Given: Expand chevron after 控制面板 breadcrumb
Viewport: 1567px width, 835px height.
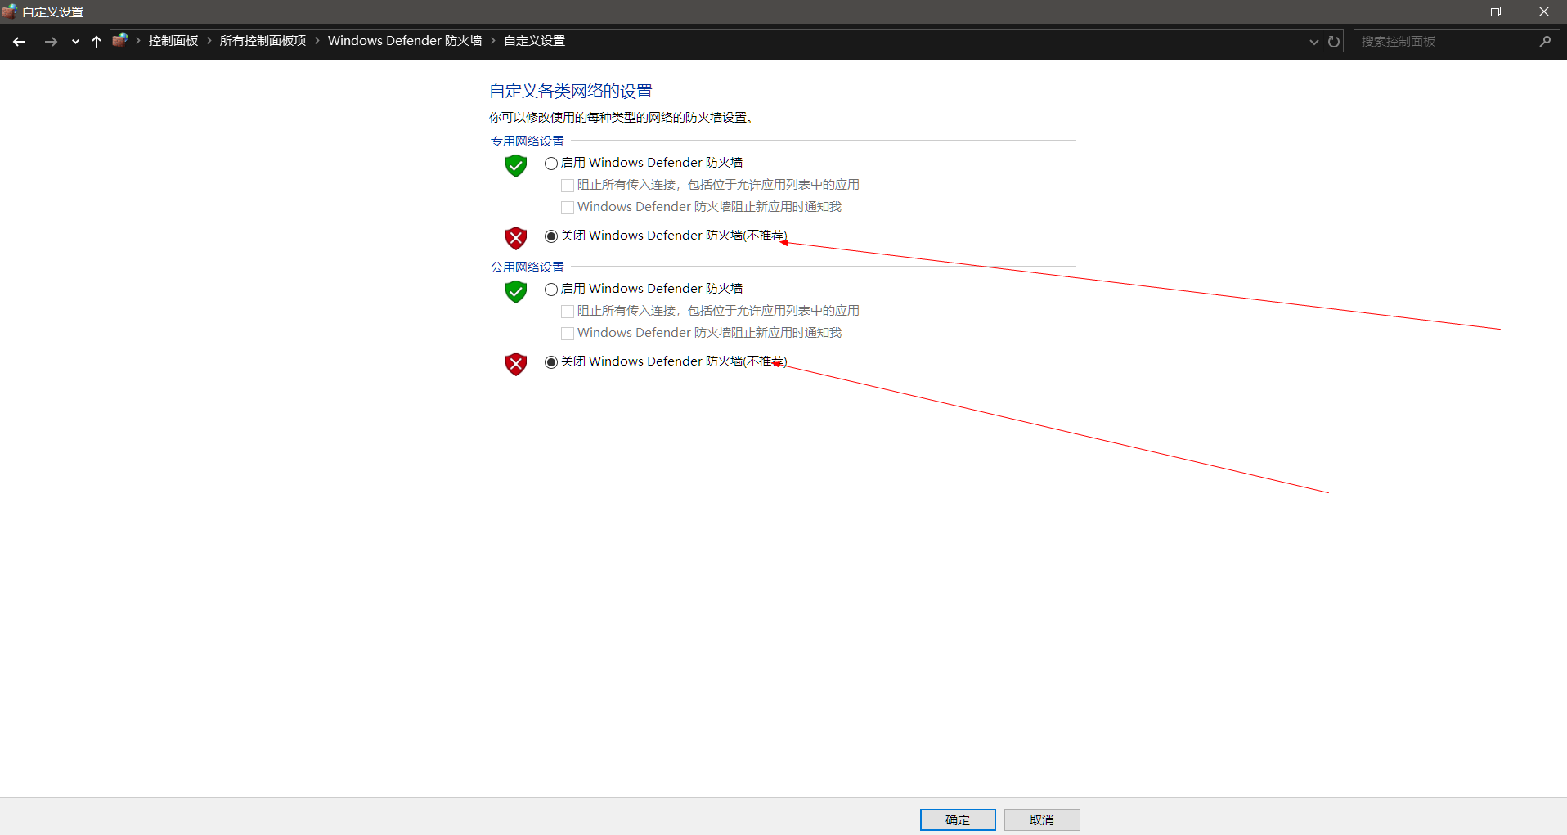Looking at the screenshot, I should click(209, 41).
